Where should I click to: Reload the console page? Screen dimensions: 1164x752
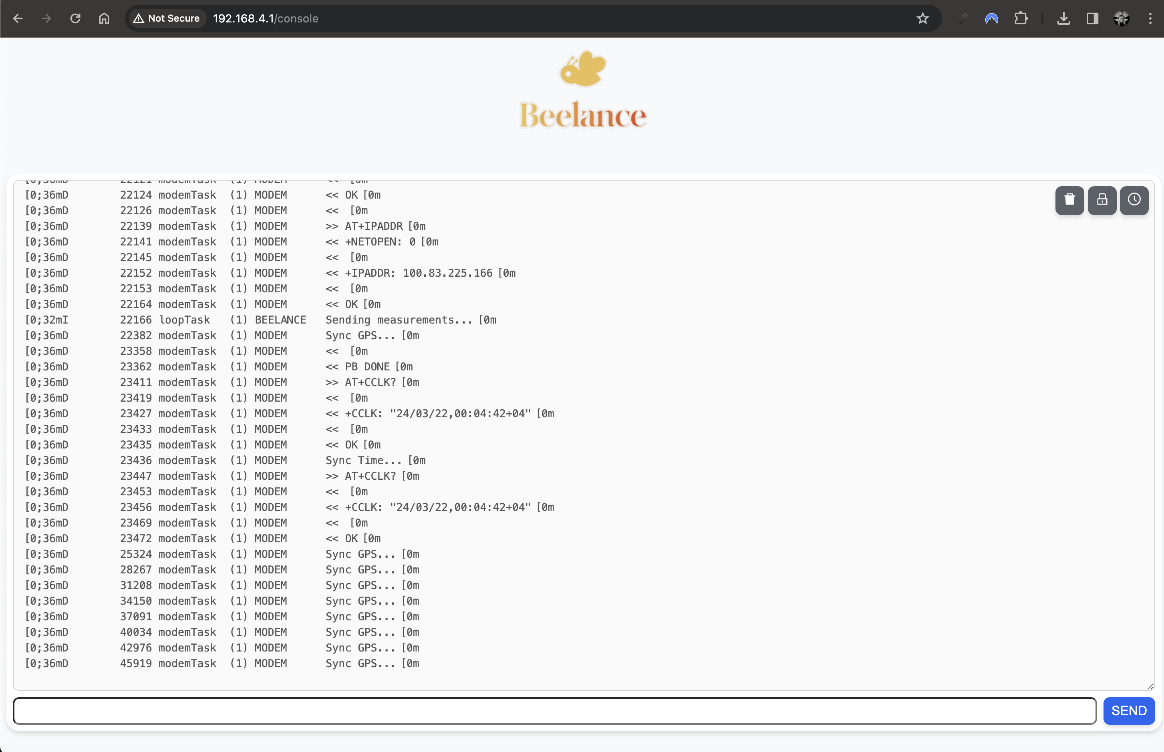75,18
